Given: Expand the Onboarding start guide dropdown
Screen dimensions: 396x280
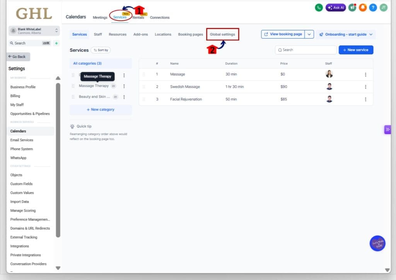Looking at the screenshot, I should point(346,34).
